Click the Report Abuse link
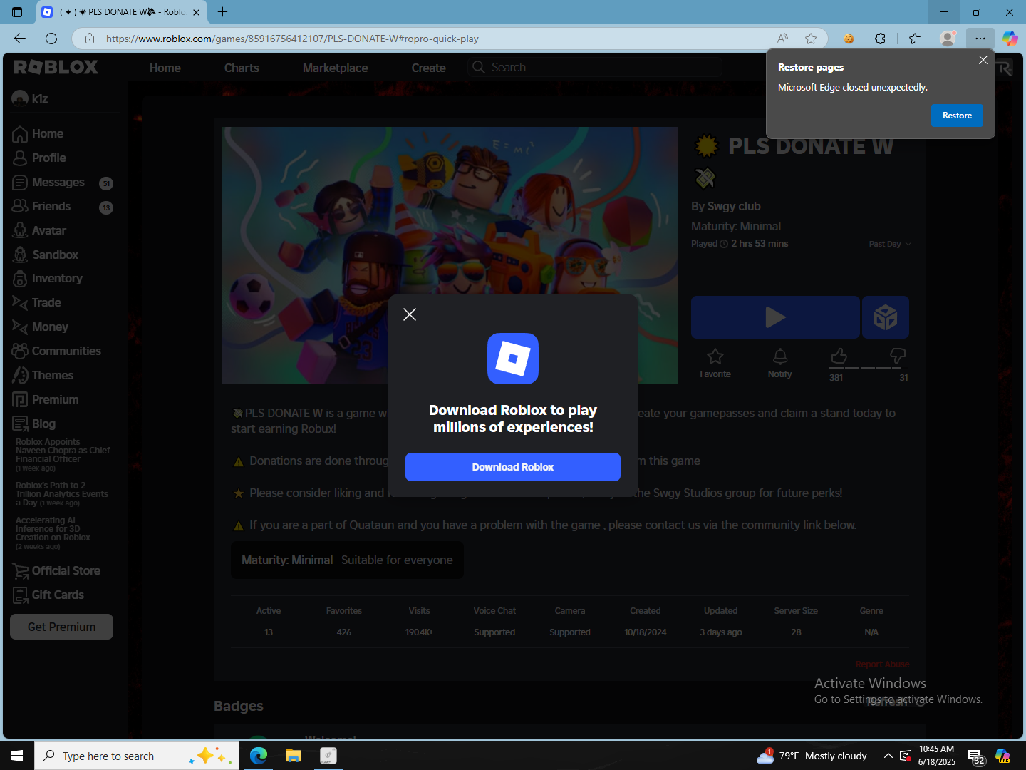This screenshot has height=770, width=1026. 882,664
